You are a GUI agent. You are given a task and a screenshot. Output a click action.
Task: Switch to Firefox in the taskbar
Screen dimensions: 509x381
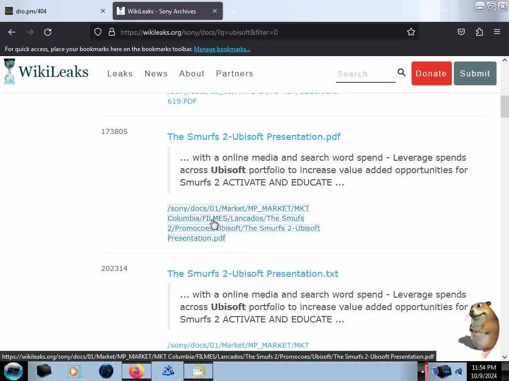pyautogui.click(x=137, y=371)
